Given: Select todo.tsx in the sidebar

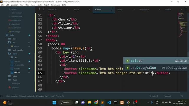Looking at the screenshot, I should coord(17,72).
